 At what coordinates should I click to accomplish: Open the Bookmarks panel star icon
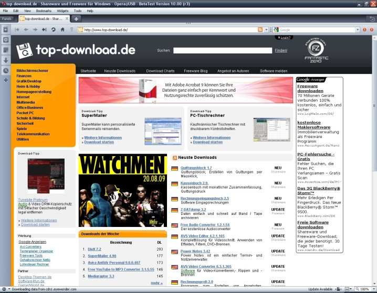tap(6, 30)
